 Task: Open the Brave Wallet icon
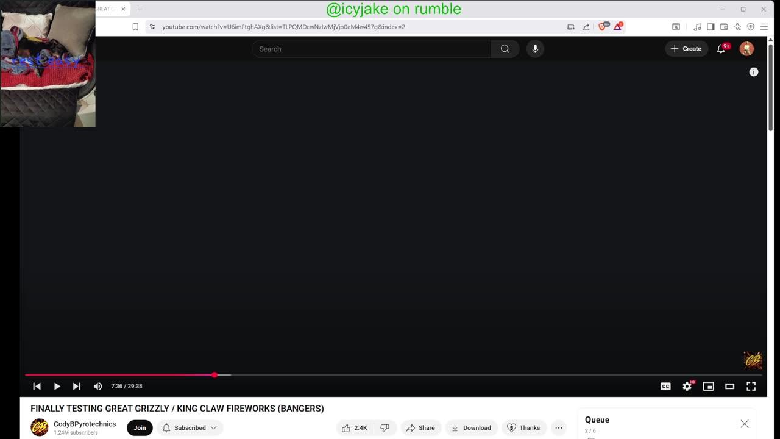724,27
